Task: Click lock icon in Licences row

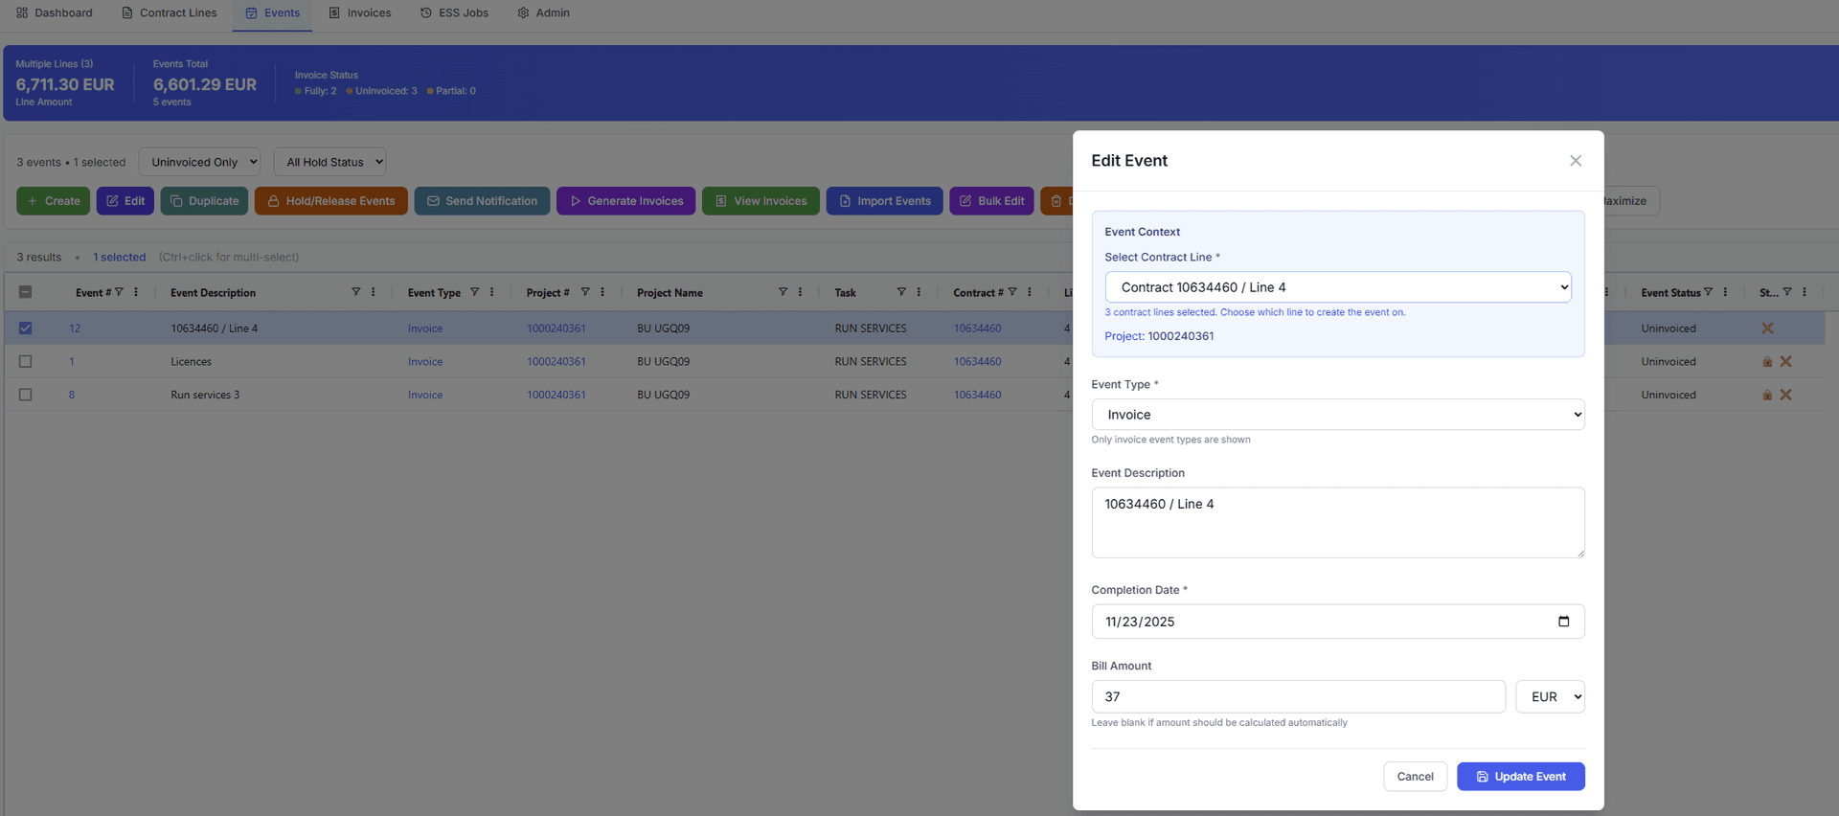Action: pos(1767,362)
